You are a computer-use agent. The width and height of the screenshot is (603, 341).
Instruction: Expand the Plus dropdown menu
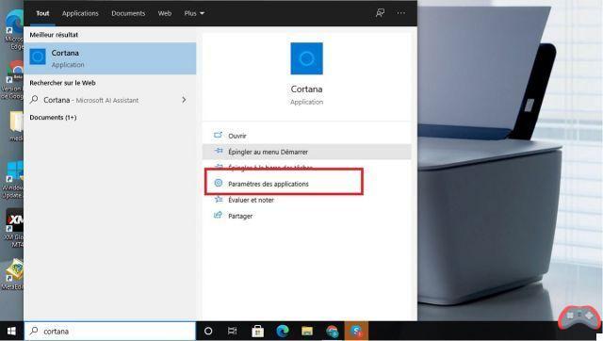[x=194, y=13]
